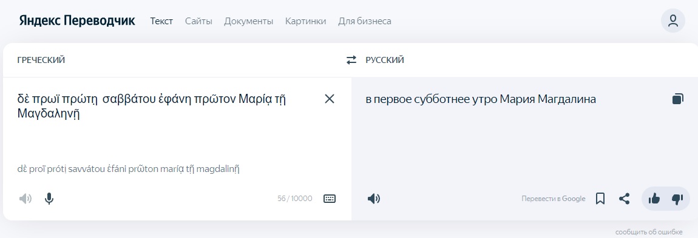Switch to the Текст tab
The height and width of the screenshot is (238, 698).
tap(161, 21)
